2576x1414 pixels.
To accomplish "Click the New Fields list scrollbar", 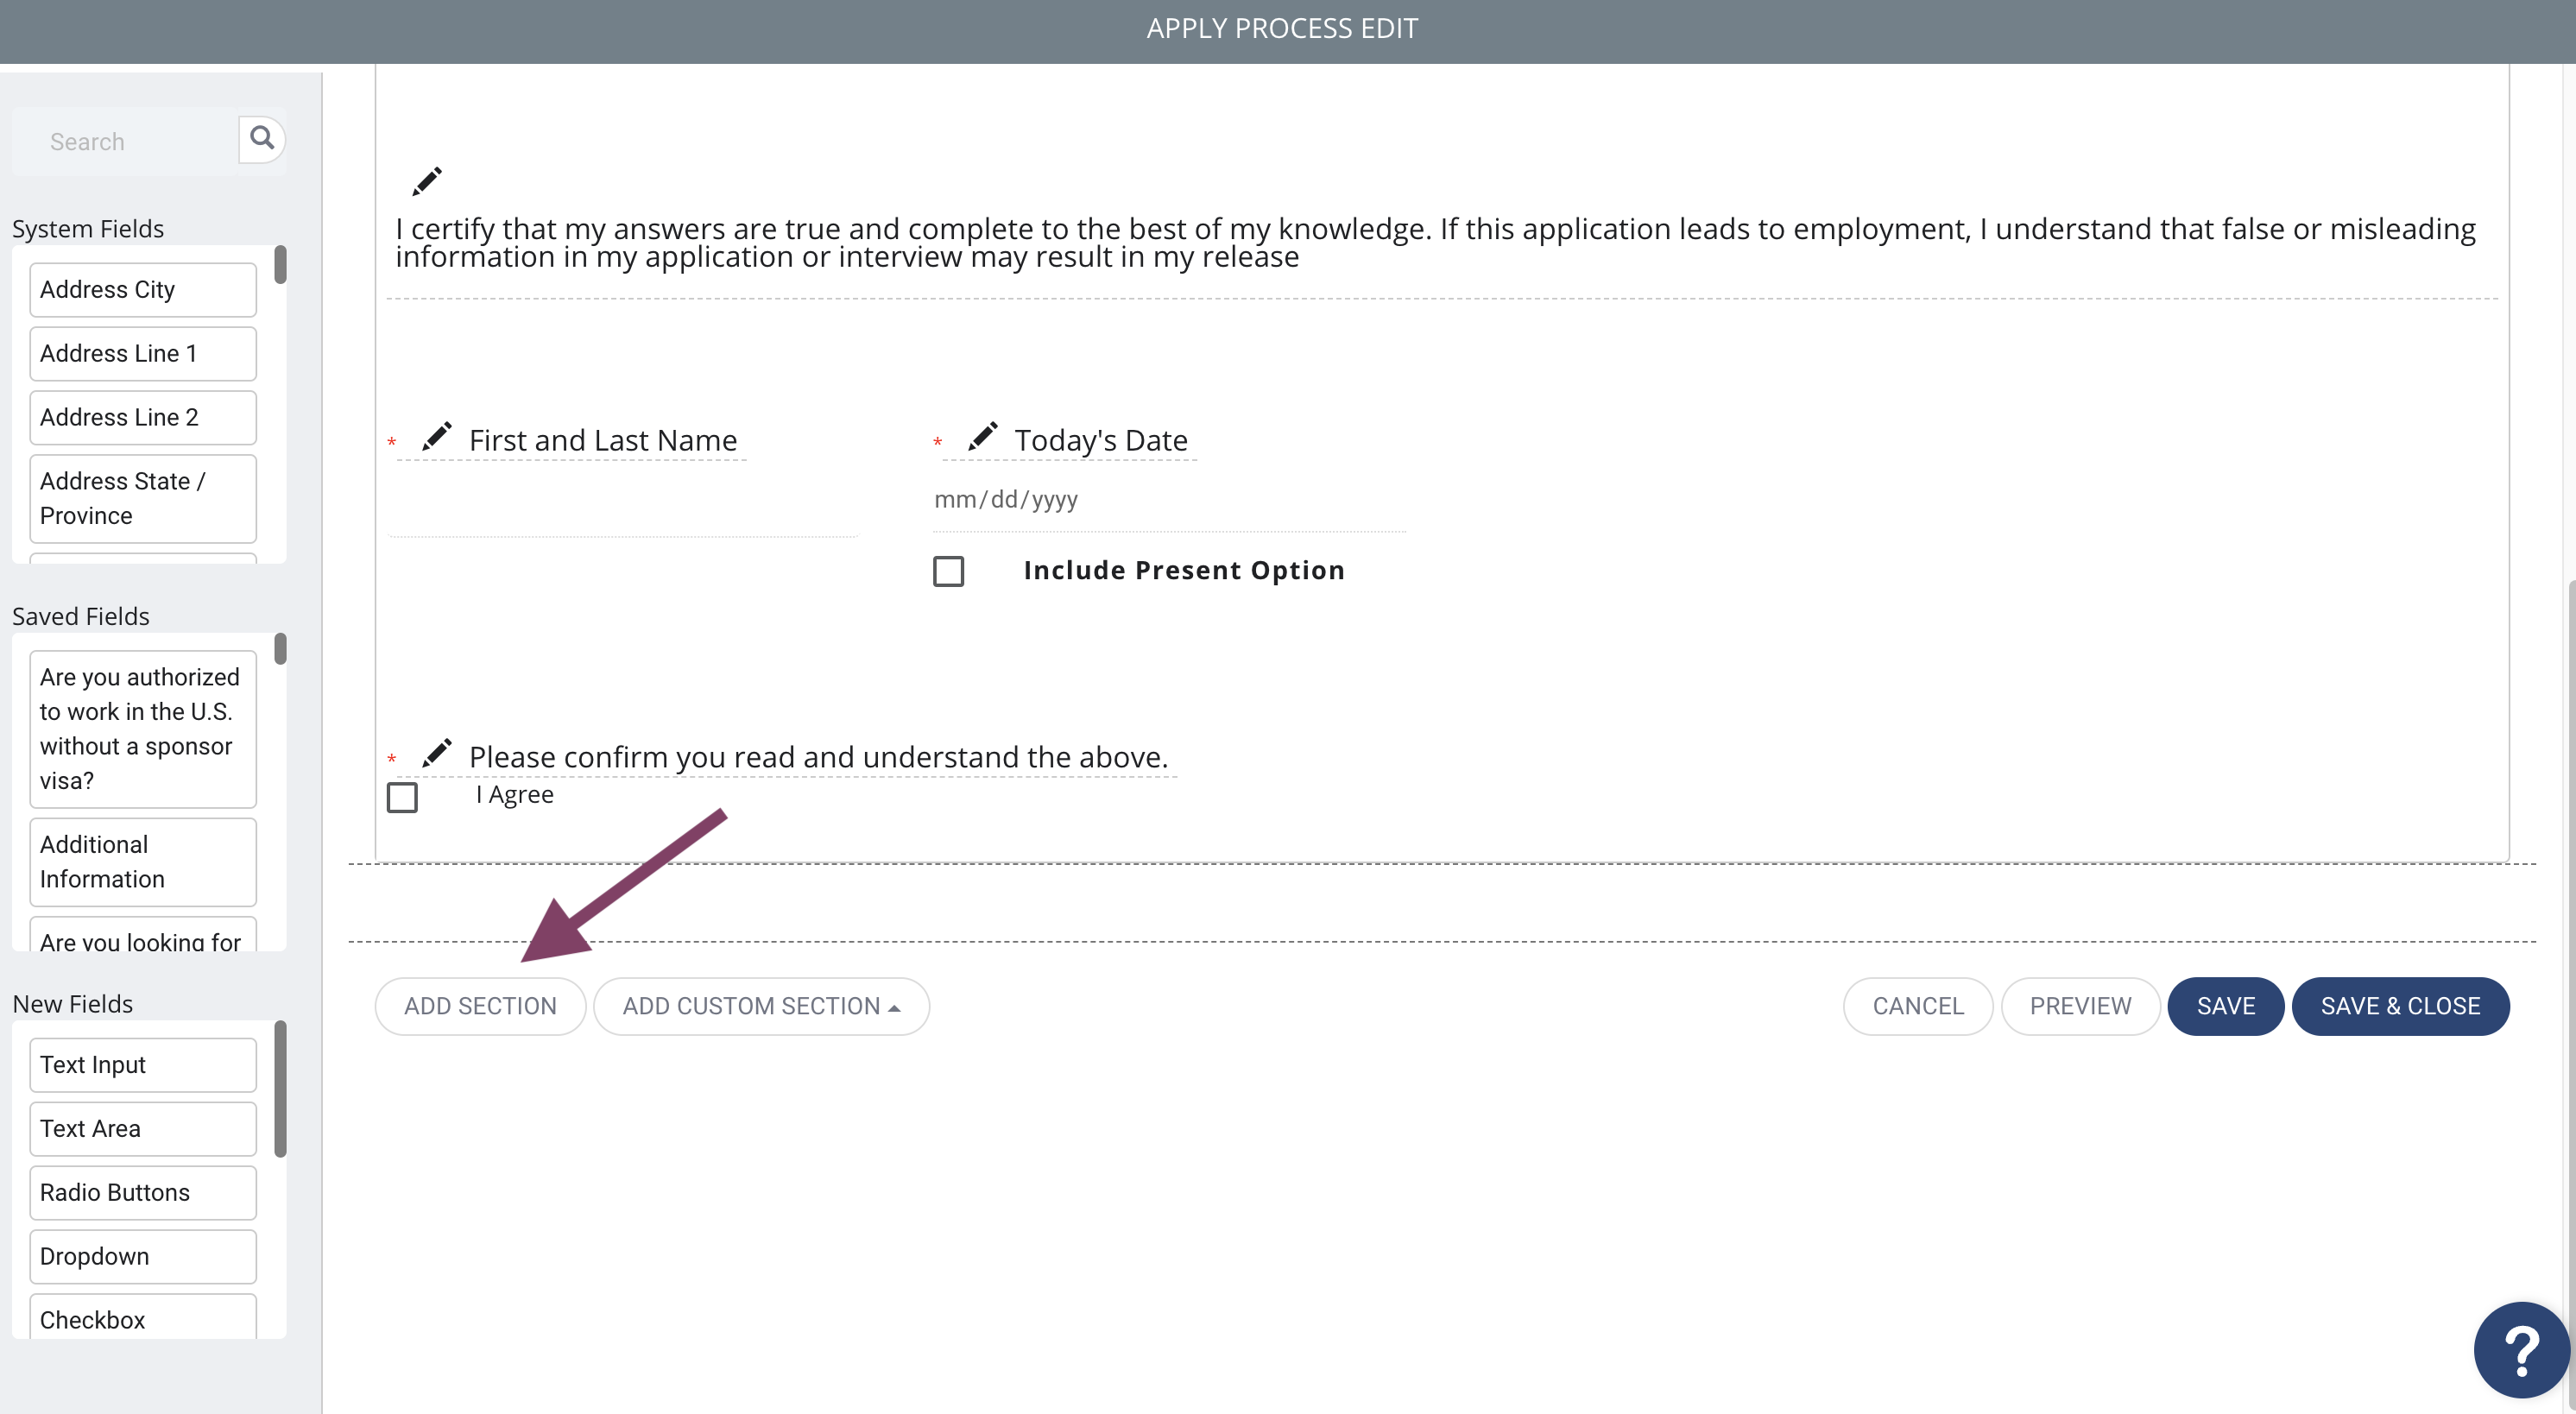I will [280, 1089].
